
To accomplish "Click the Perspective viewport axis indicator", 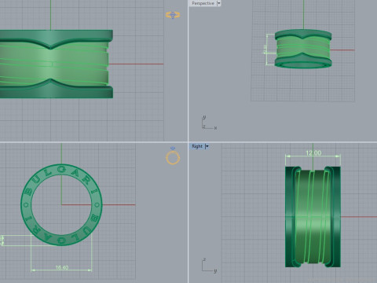I will click(209, 123).
